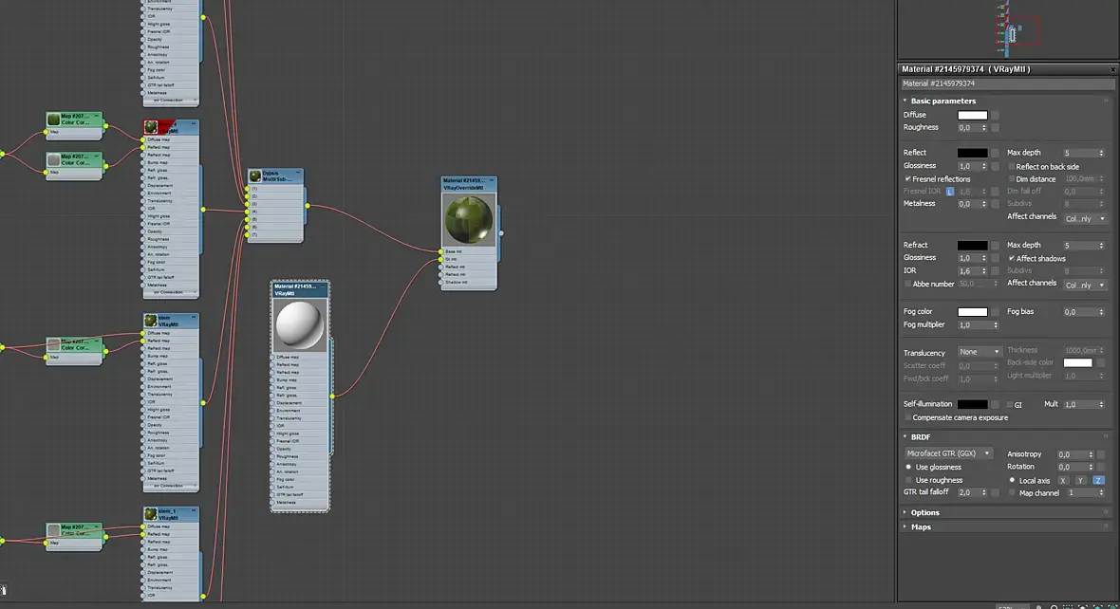This screenshot has height=609, width=1120.
Task: Open the Microfacet GTR (GGX) BRDF dropdown
Action: click(948, 453)
